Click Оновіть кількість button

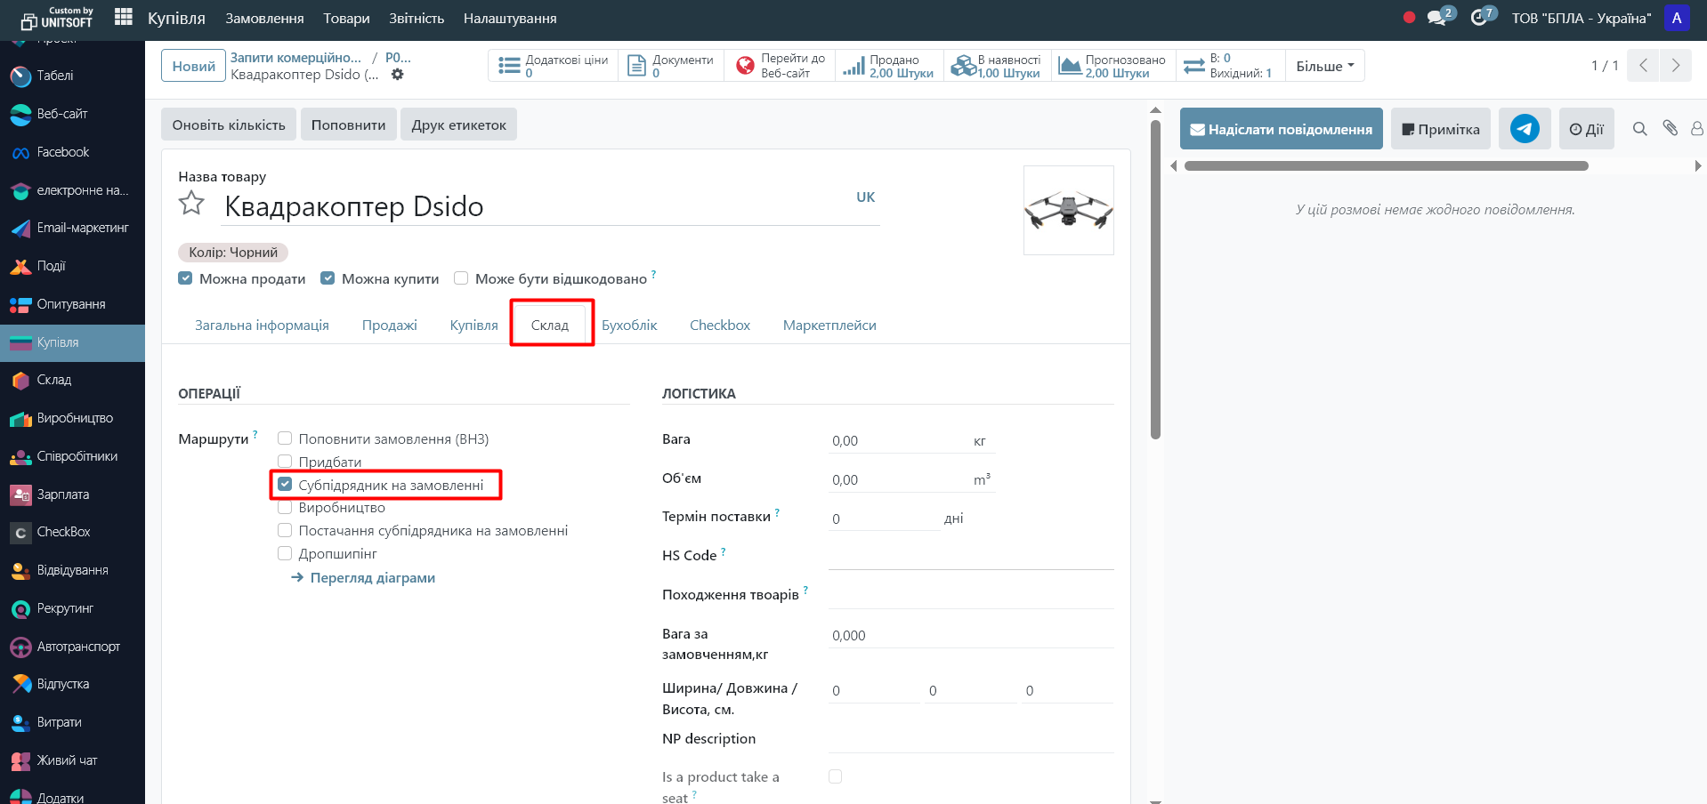pyautogui.click(x=229, y=125)
